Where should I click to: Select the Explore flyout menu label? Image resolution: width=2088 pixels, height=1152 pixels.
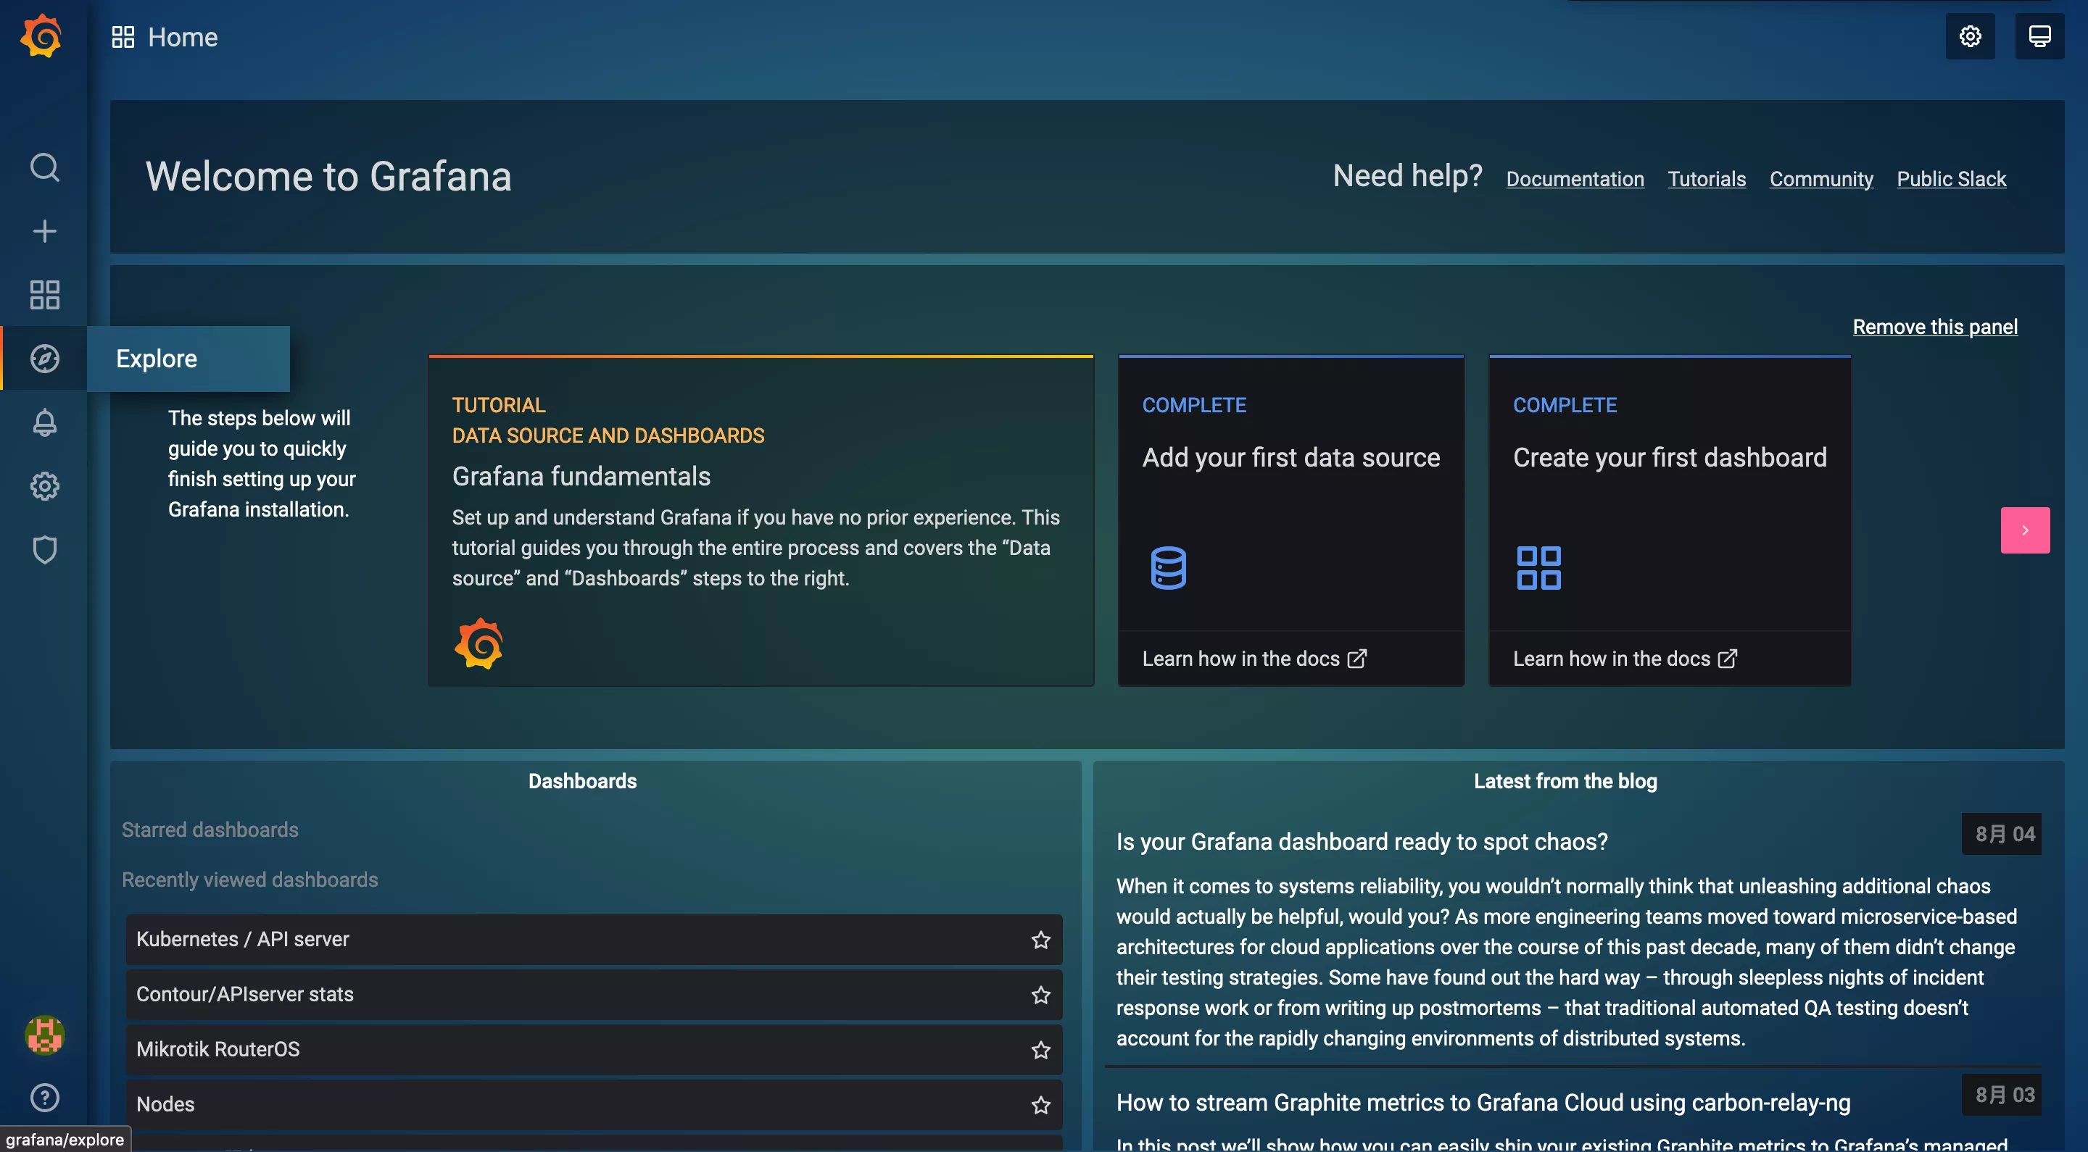tap(157, 359)
